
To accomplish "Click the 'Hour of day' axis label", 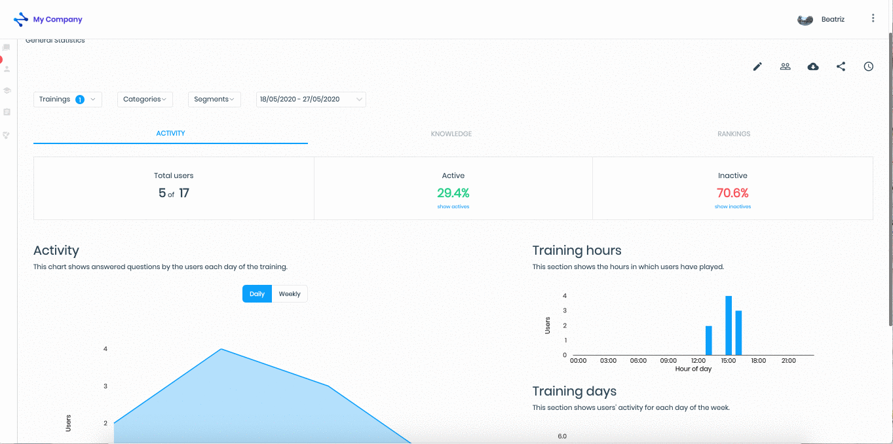I will 693,369.
